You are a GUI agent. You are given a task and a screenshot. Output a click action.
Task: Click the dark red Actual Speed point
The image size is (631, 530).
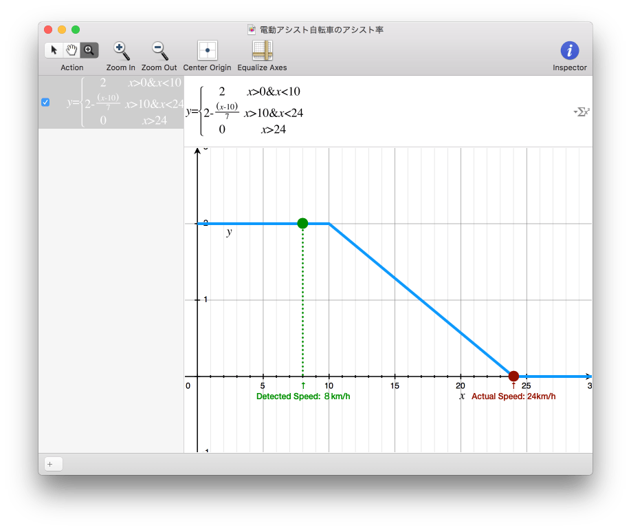(x=513, y=376)
